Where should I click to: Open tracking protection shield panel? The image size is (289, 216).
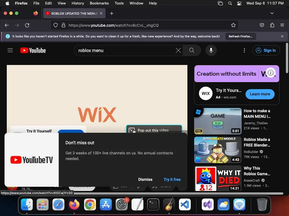coord(56,25)
